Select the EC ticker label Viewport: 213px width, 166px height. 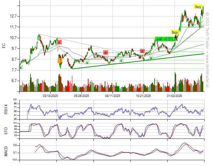[4, 46]
